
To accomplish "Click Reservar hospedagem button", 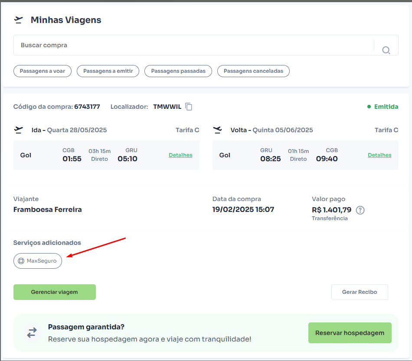I will tap(350, 333).
